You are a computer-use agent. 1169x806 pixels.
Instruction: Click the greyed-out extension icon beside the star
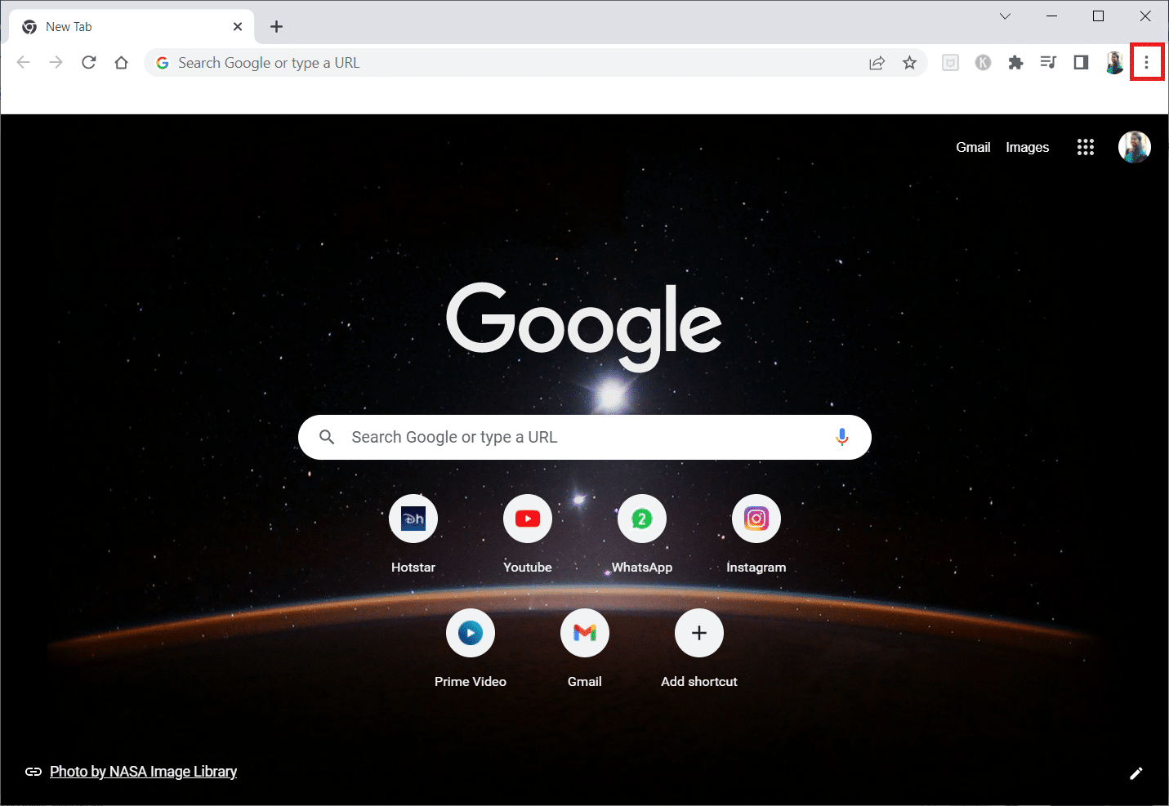click(950, 63)
